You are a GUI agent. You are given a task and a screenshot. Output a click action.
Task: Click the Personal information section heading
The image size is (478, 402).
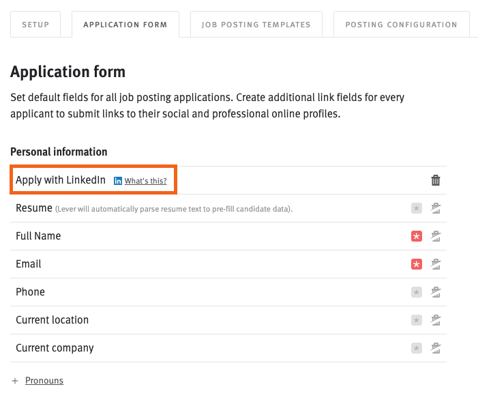coord(59,152)
